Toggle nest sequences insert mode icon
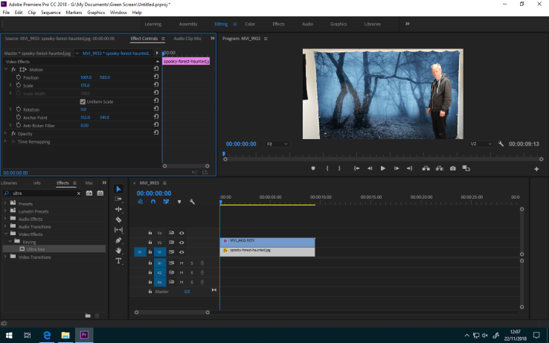This screenshot has width=549, height=343. click(140, 202)
